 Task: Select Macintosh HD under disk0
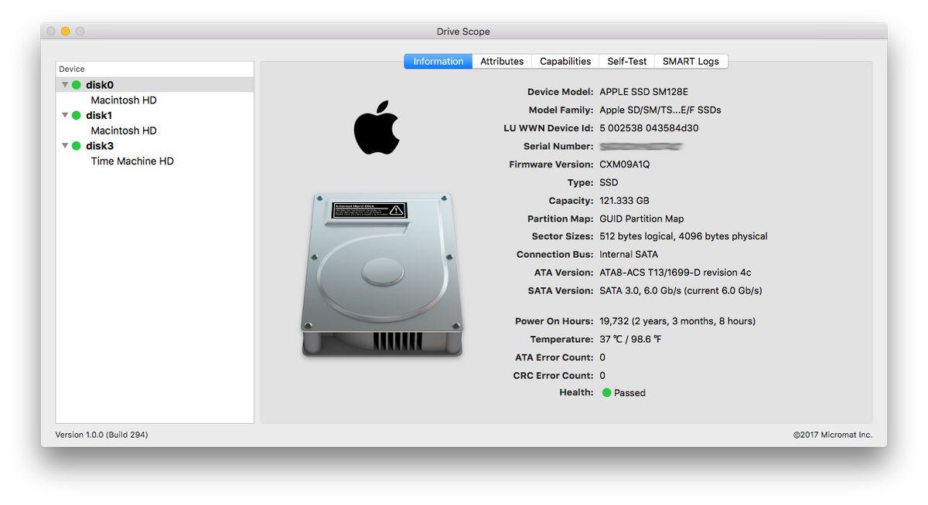[124, 100]
